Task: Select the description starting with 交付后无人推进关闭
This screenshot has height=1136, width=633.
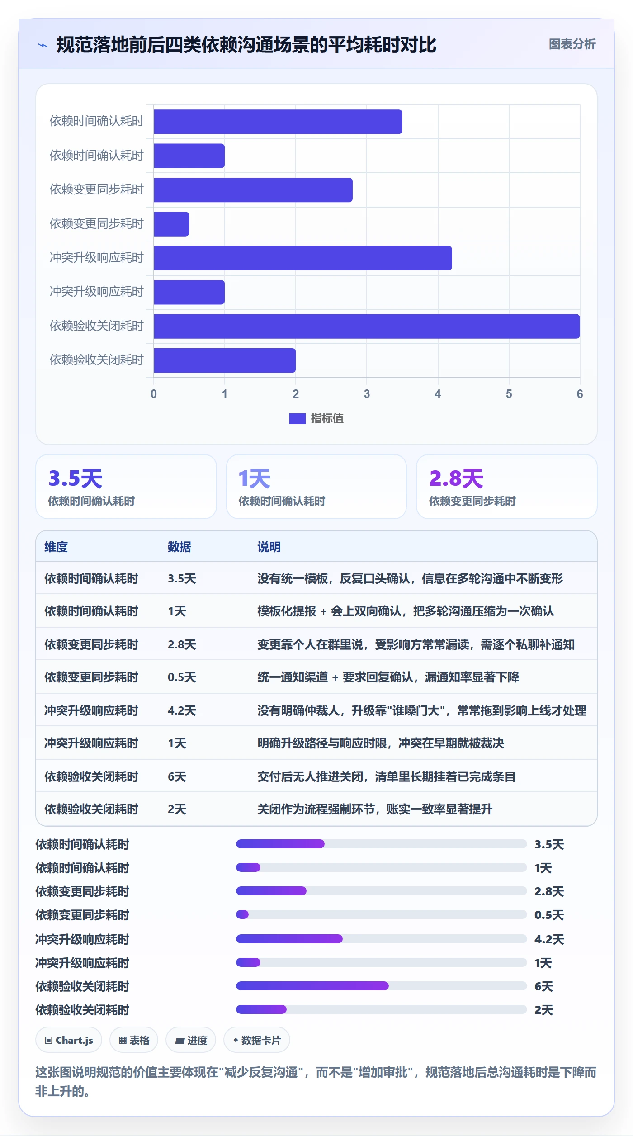Action: pos(387,776)
